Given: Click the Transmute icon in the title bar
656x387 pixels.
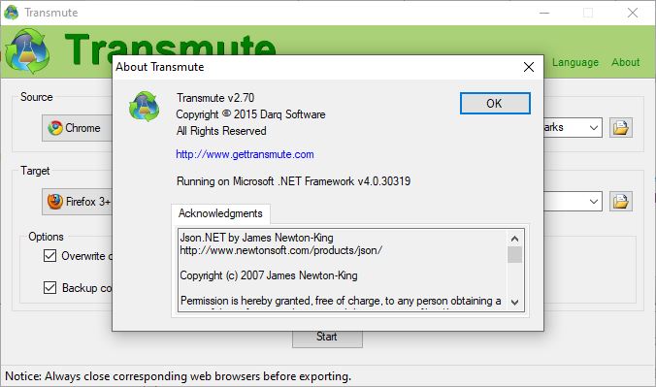Looking at the screenshot, I should coord(12,13).
